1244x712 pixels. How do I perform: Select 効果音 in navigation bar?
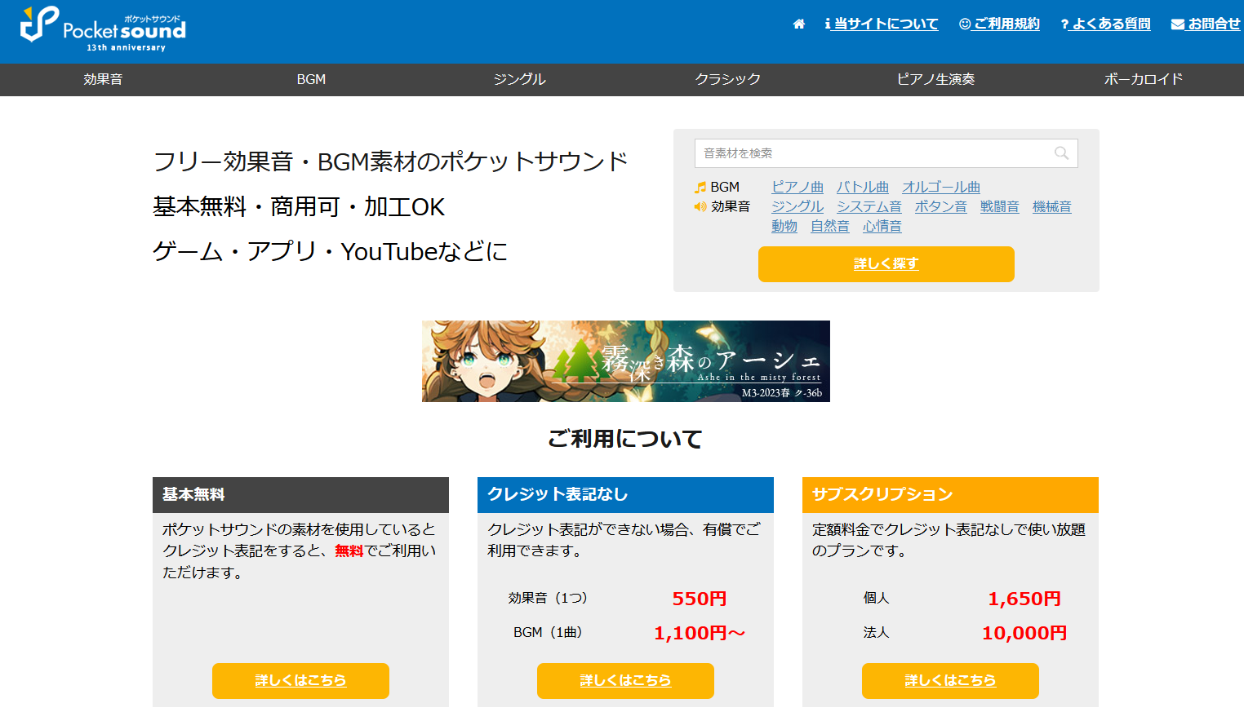[103, 79]
